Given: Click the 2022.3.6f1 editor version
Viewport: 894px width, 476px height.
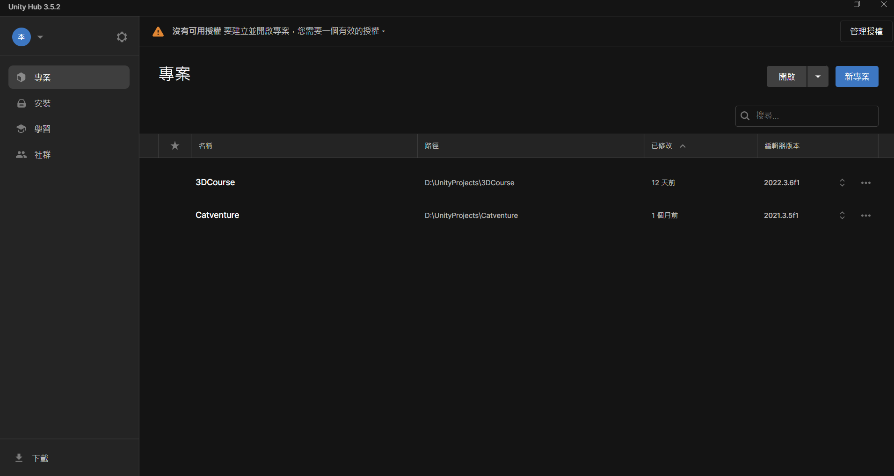Looking at the screenshot, I should 782,183.
